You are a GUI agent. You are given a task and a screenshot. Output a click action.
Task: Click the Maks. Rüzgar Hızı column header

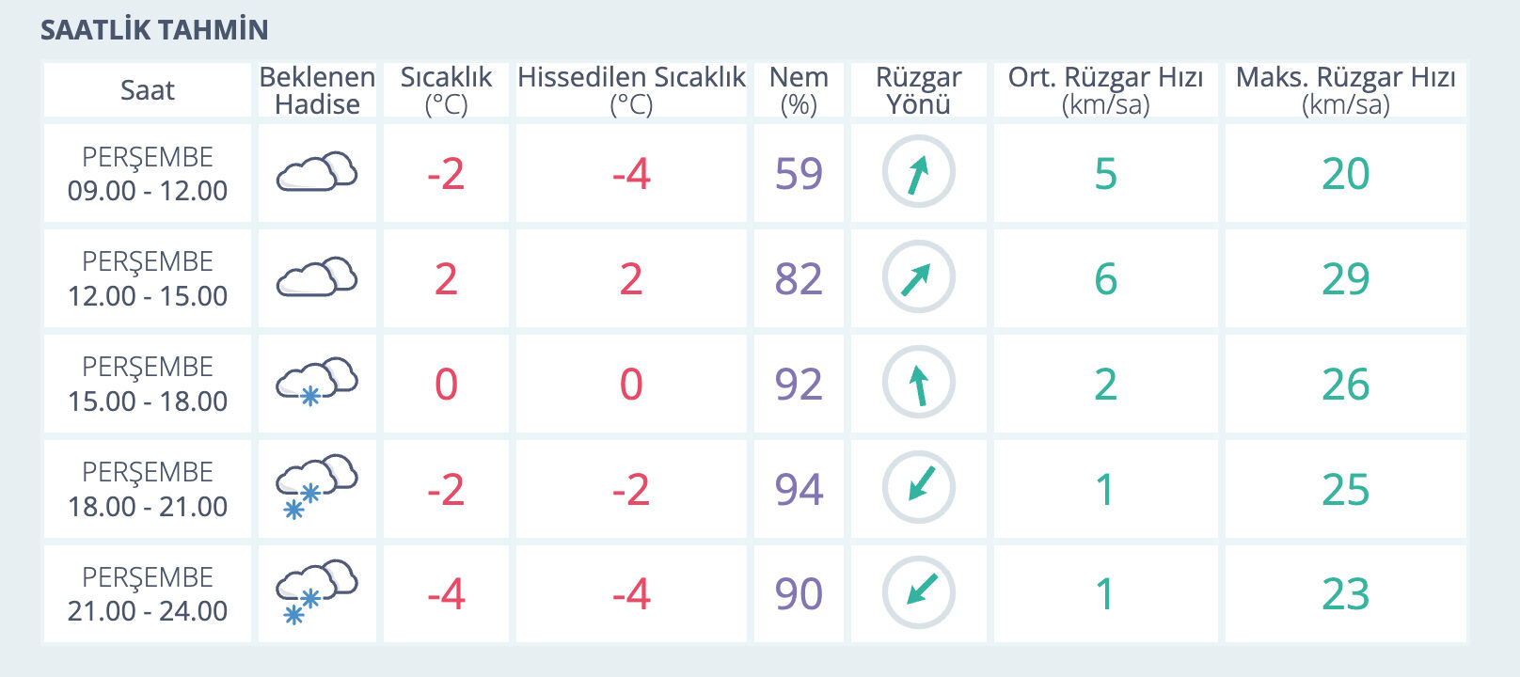1345,90
